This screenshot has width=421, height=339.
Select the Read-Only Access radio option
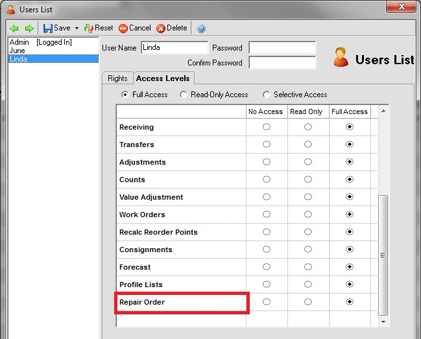[184, 95]
